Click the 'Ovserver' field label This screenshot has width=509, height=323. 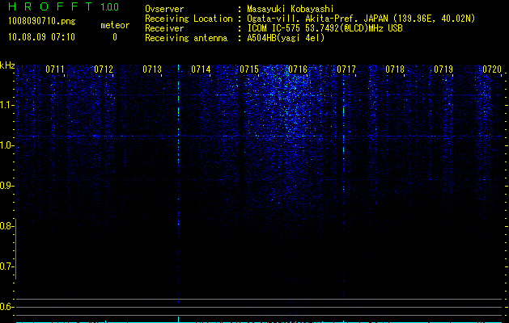point(164,9)
